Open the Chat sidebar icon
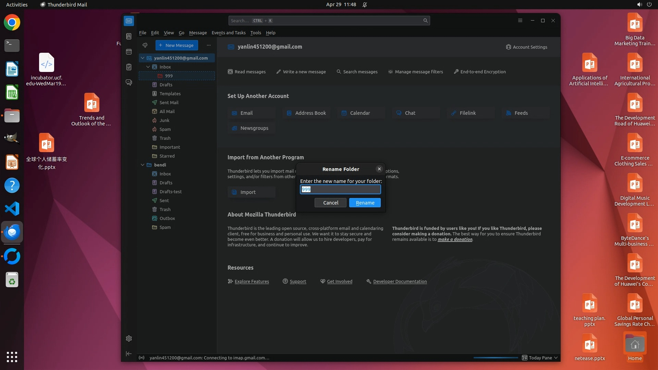The height and width of the screenshot is (370, 658). click(x=129, y=83)
